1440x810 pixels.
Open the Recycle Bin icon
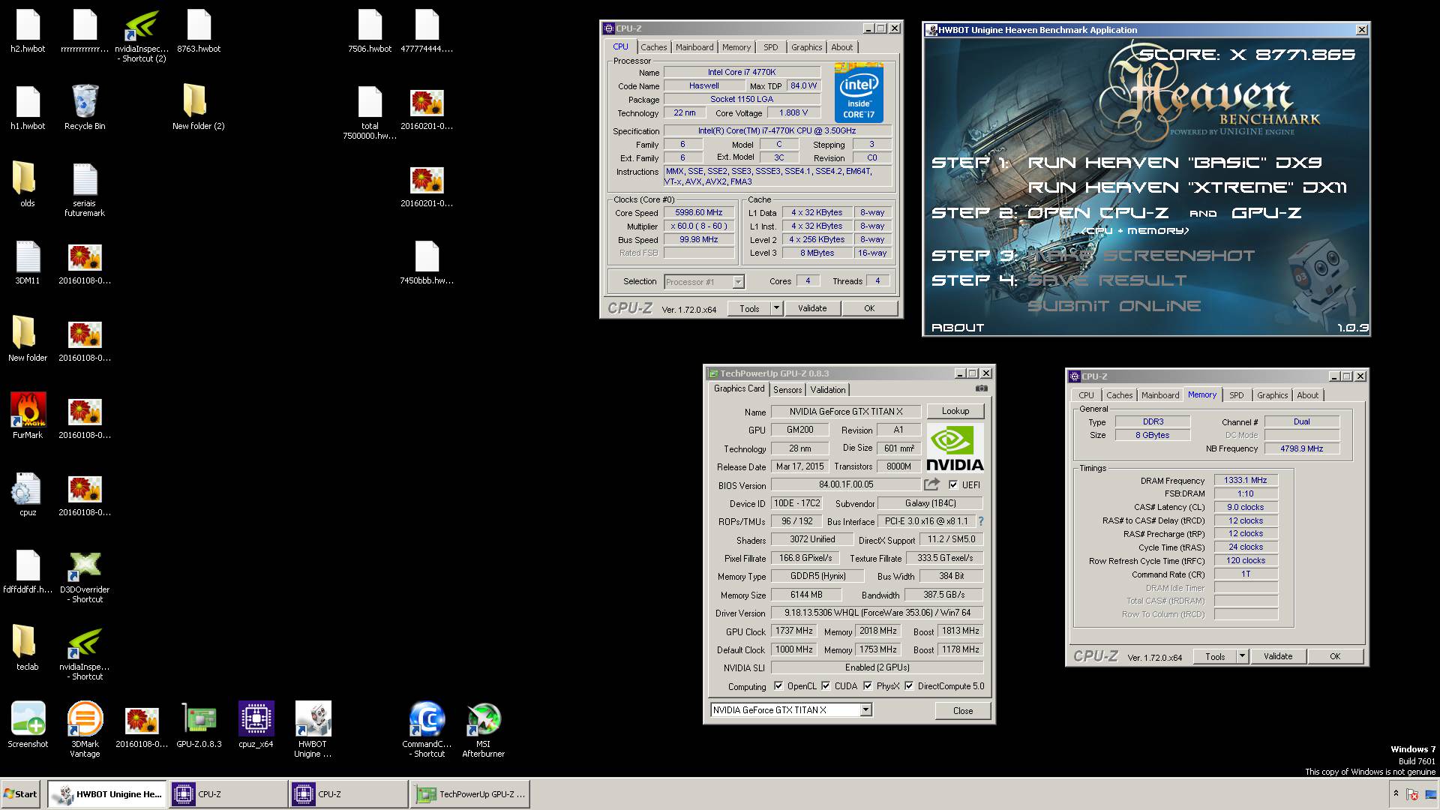click(85, 106)
